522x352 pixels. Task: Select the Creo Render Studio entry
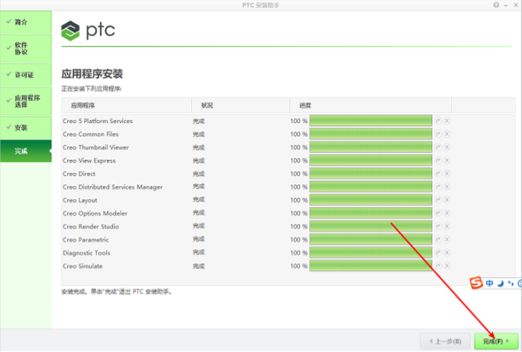(91, 227)
